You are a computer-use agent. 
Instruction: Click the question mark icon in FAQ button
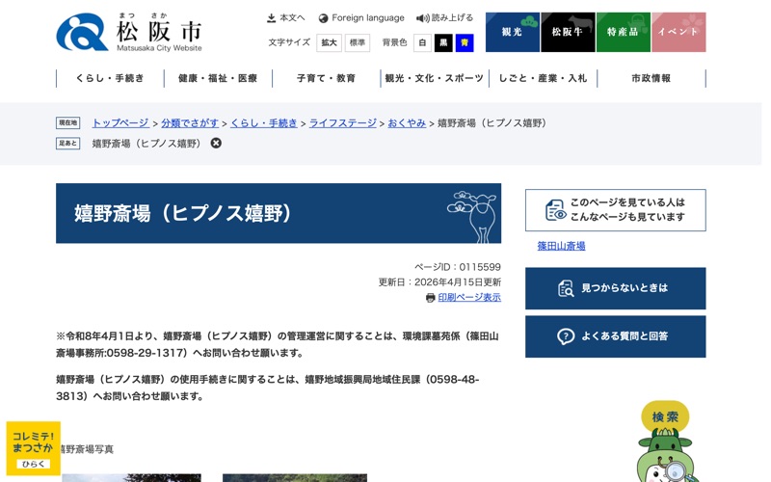(566, 336)
